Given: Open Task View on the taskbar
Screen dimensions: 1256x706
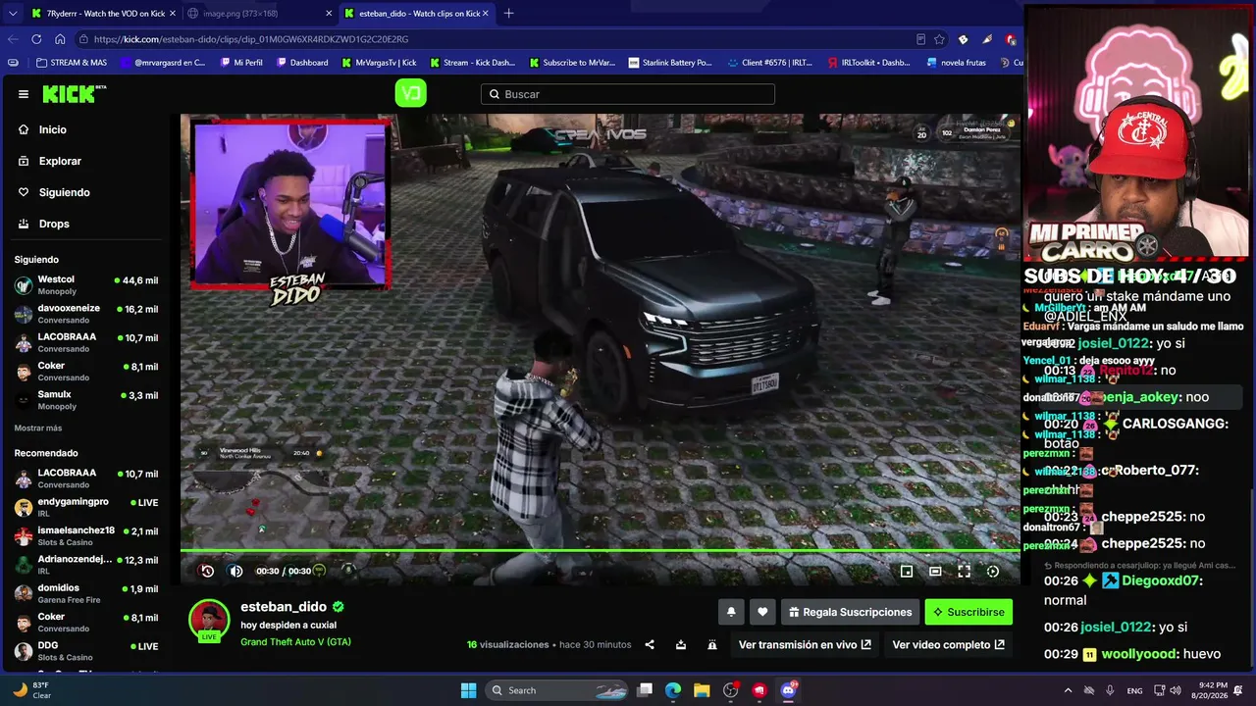Looking at the screenshot, I should pos(645,690).
